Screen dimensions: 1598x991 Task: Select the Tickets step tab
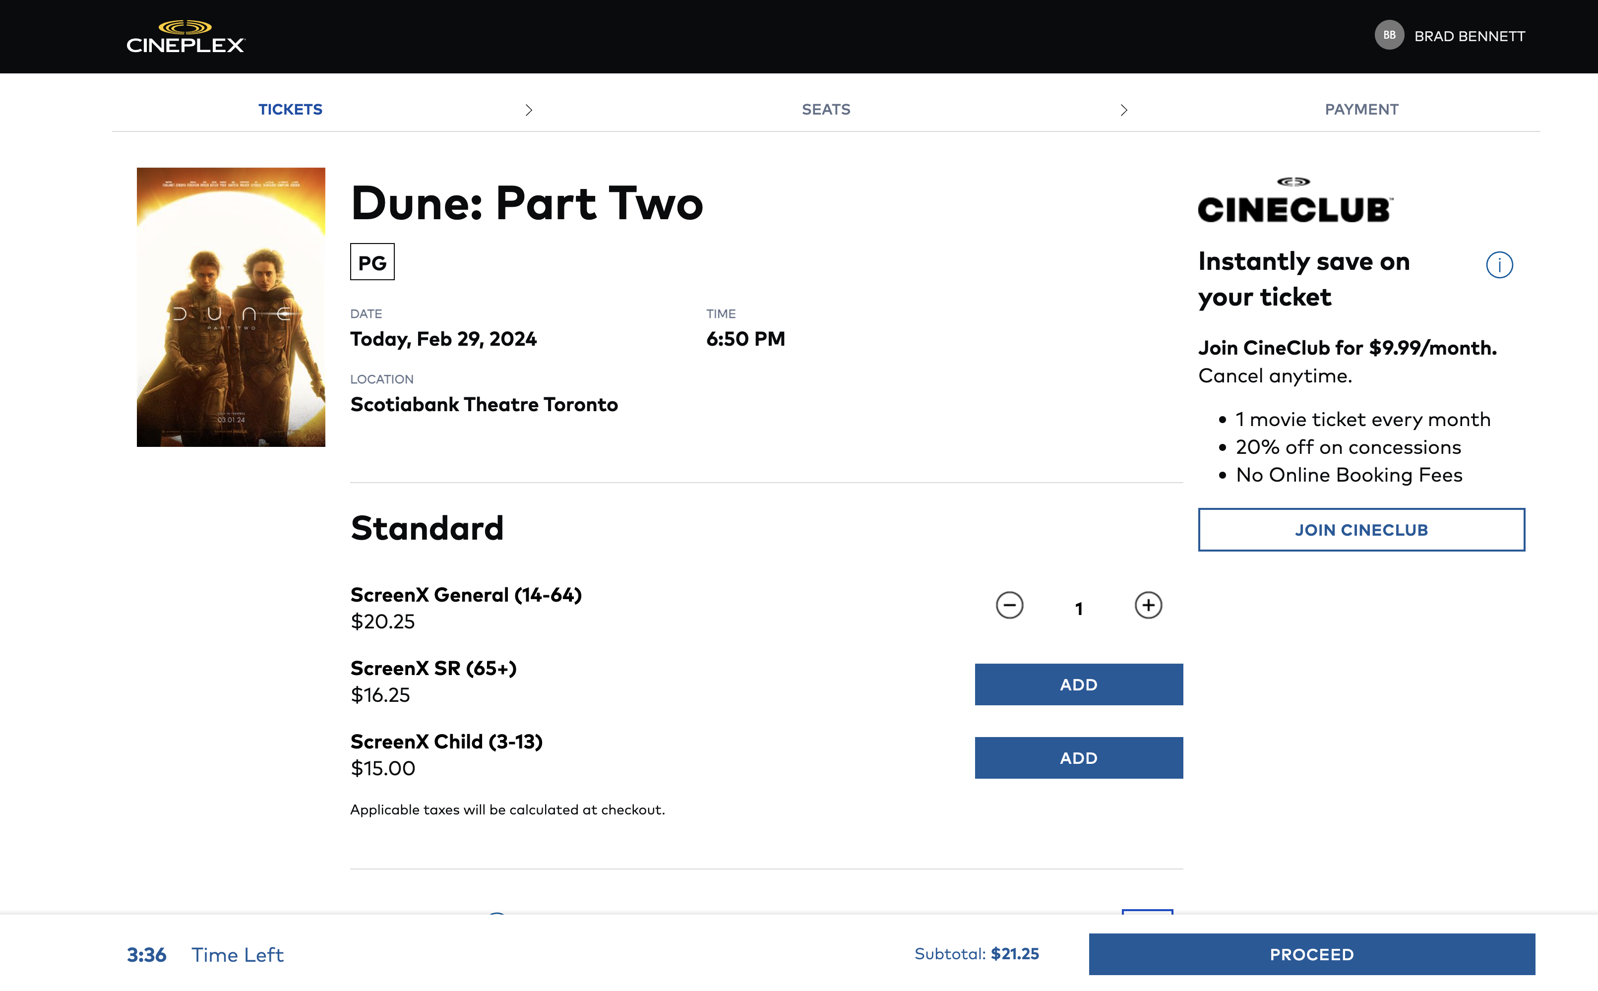click(x=290, y=110)
